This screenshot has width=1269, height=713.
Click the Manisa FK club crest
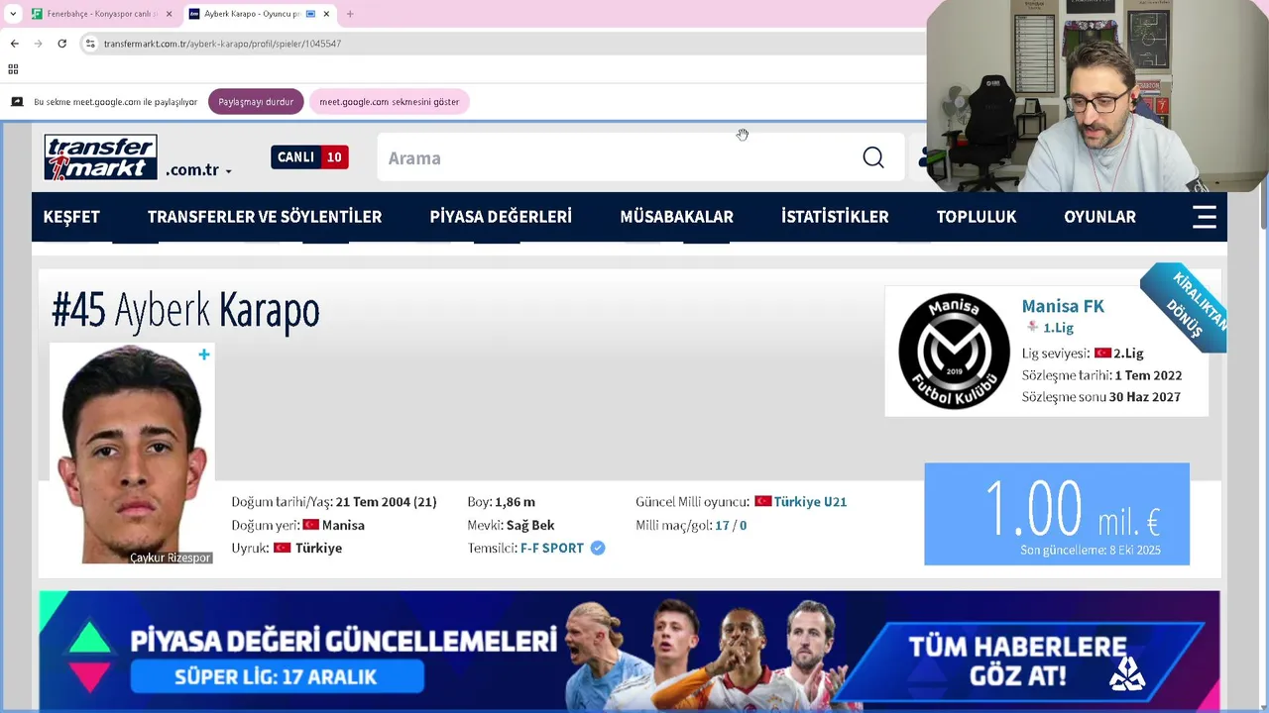click(954, 352)
